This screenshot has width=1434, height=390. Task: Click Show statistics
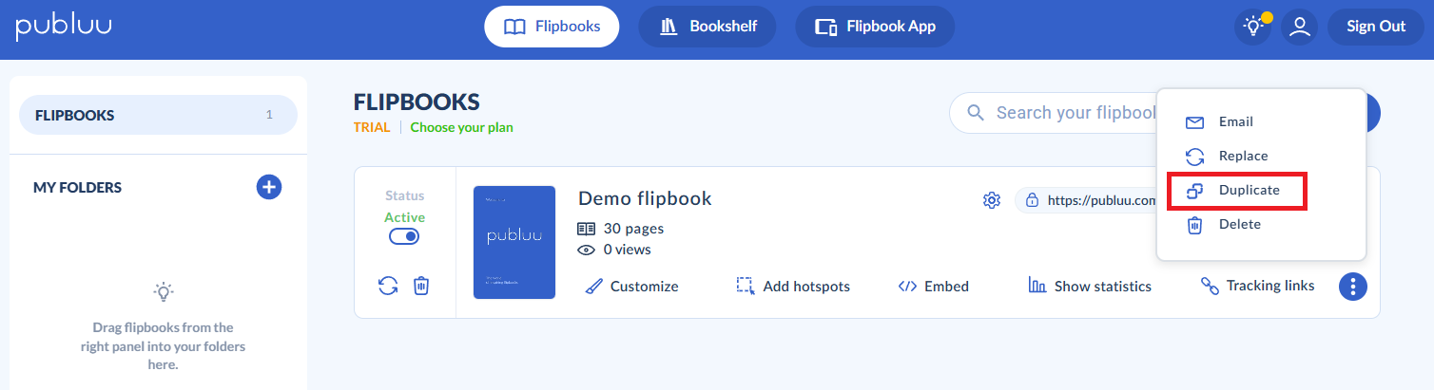point(1090,286)
